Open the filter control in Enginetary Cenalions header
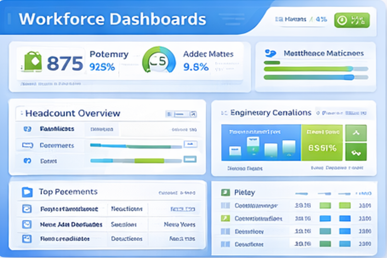Screen dimensions: 387x258 pyautogui.click(x=323, y=113)
